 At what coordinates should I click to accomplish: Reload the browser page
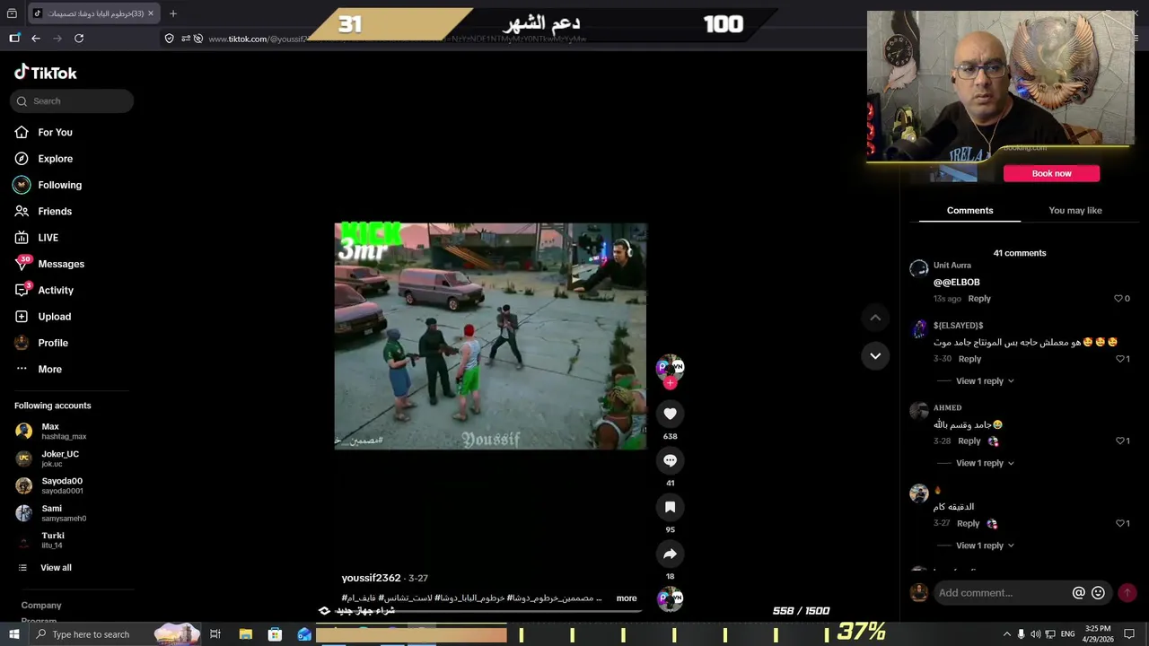tap(79, 39)
